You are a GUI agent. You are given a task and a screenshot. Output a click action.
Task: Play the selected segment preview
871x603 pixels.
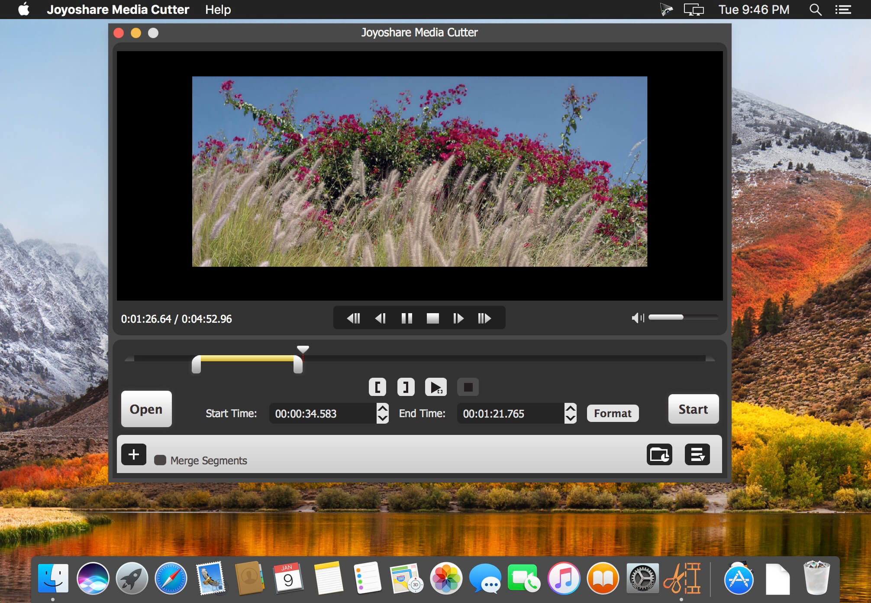tap(435, 387)
